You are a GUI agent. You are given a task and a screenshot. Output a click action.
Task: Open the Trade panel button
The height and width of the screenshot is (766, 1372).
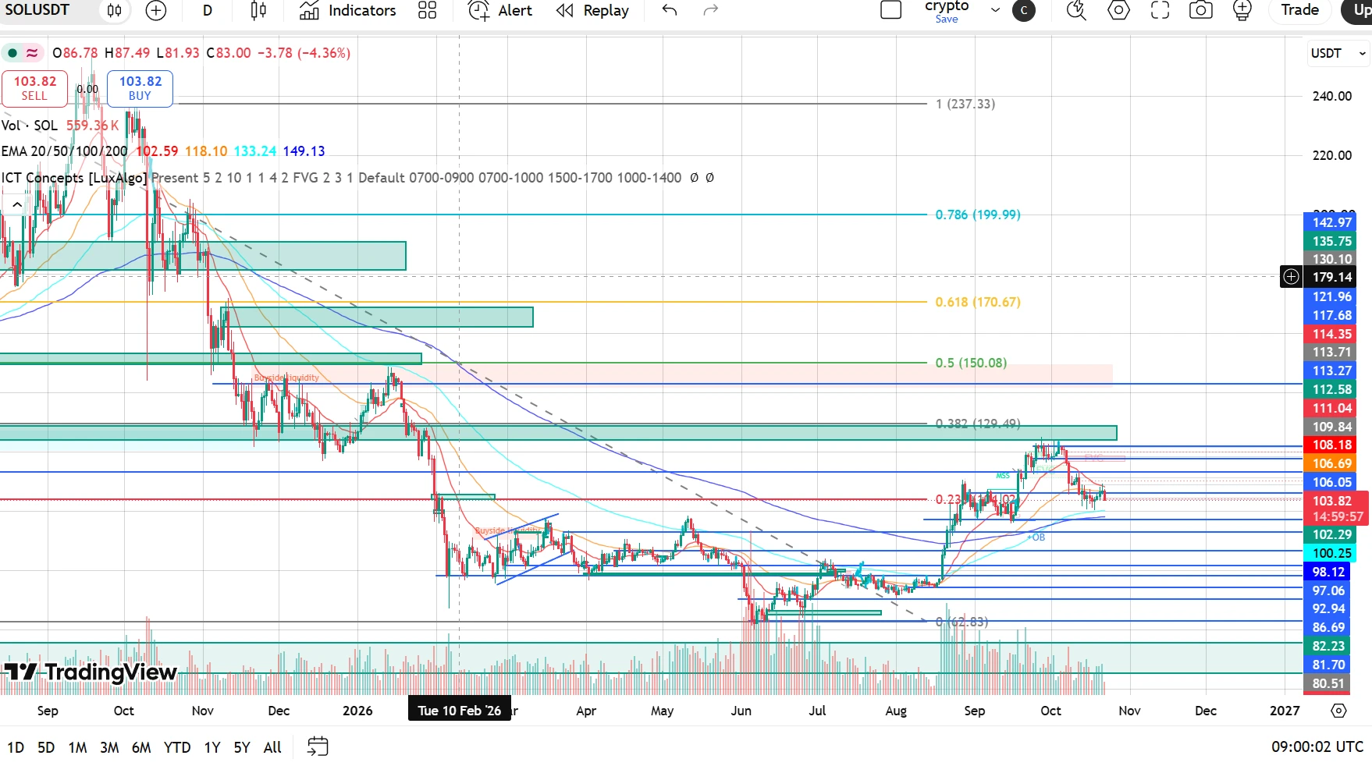1300,10
